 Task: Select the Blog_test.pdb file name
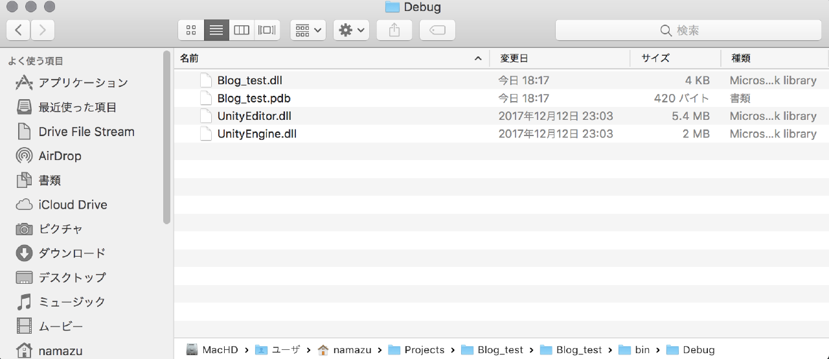coord(254,98)
